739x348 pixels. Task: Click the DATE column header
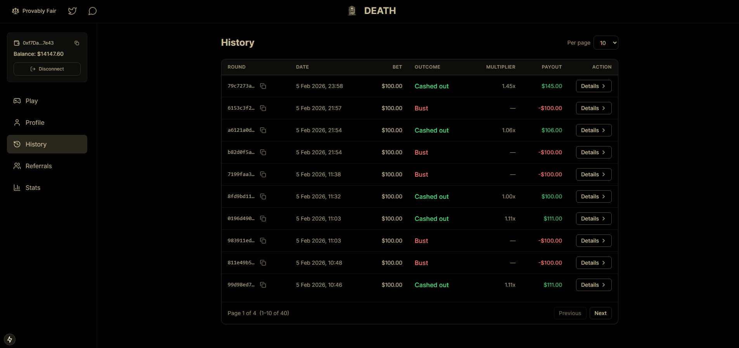pos(303,67)
